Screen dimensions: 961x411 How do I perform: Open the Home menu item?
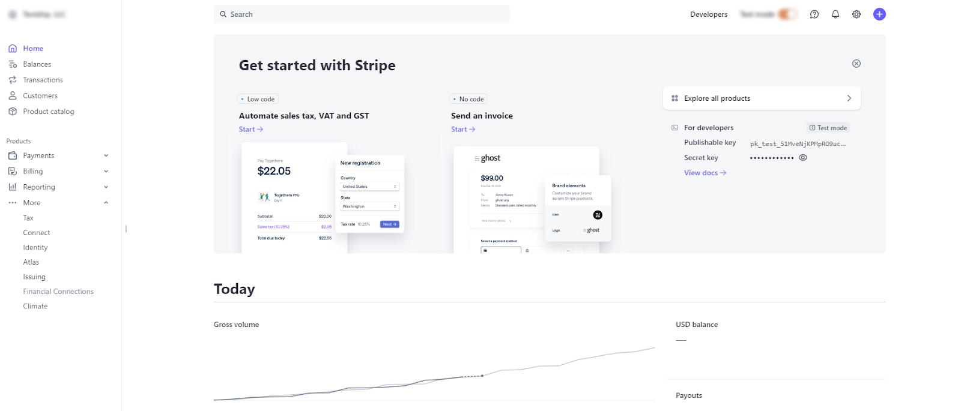tap(33, 49)
